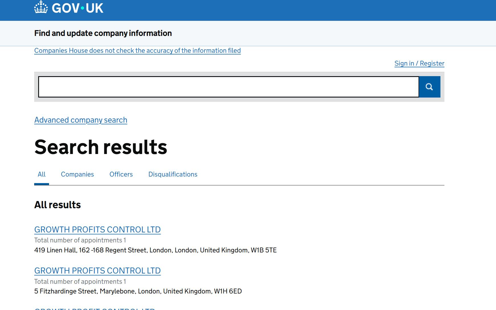Click the 'All results' subheading
496x310 pixels.
pyautogui.click(x=58, y=205)
